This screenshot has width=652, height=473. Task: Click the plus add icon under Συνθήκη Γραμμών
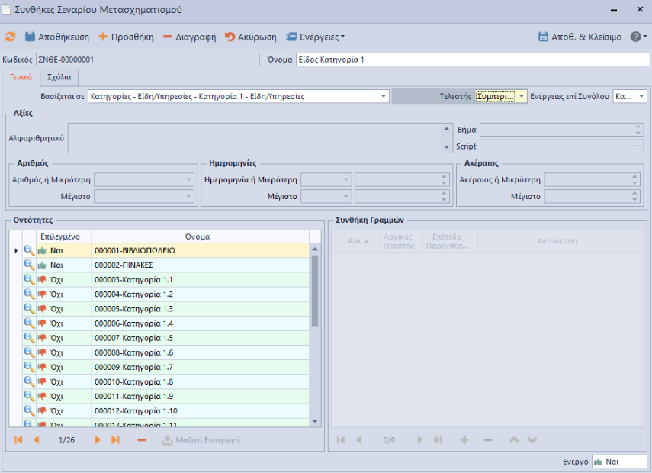click(464, 439)
